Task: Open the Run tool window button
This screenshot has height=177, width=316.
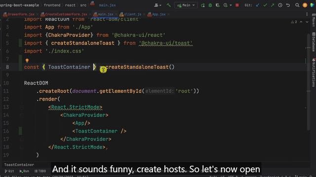Action: tap(24, 171)
